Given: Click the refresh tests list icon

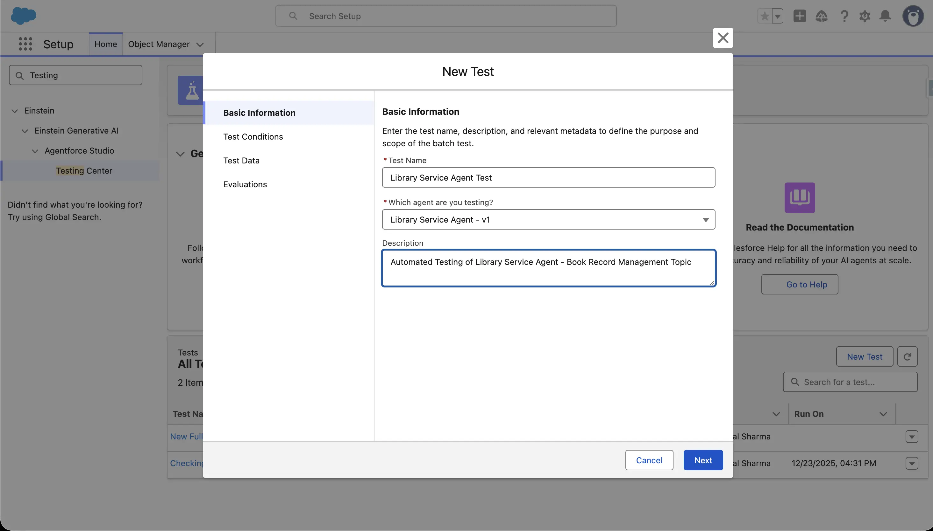Looking at the screenshot, I should (x=907, y=356).
